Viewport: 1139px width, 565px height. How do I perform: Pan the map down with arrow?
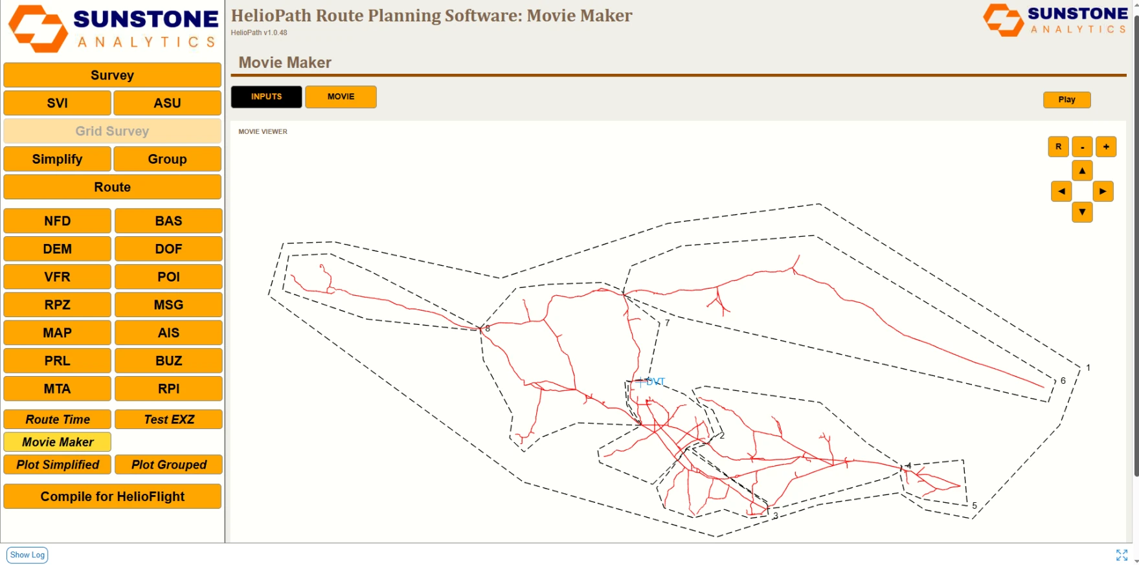coord(1082,212)
